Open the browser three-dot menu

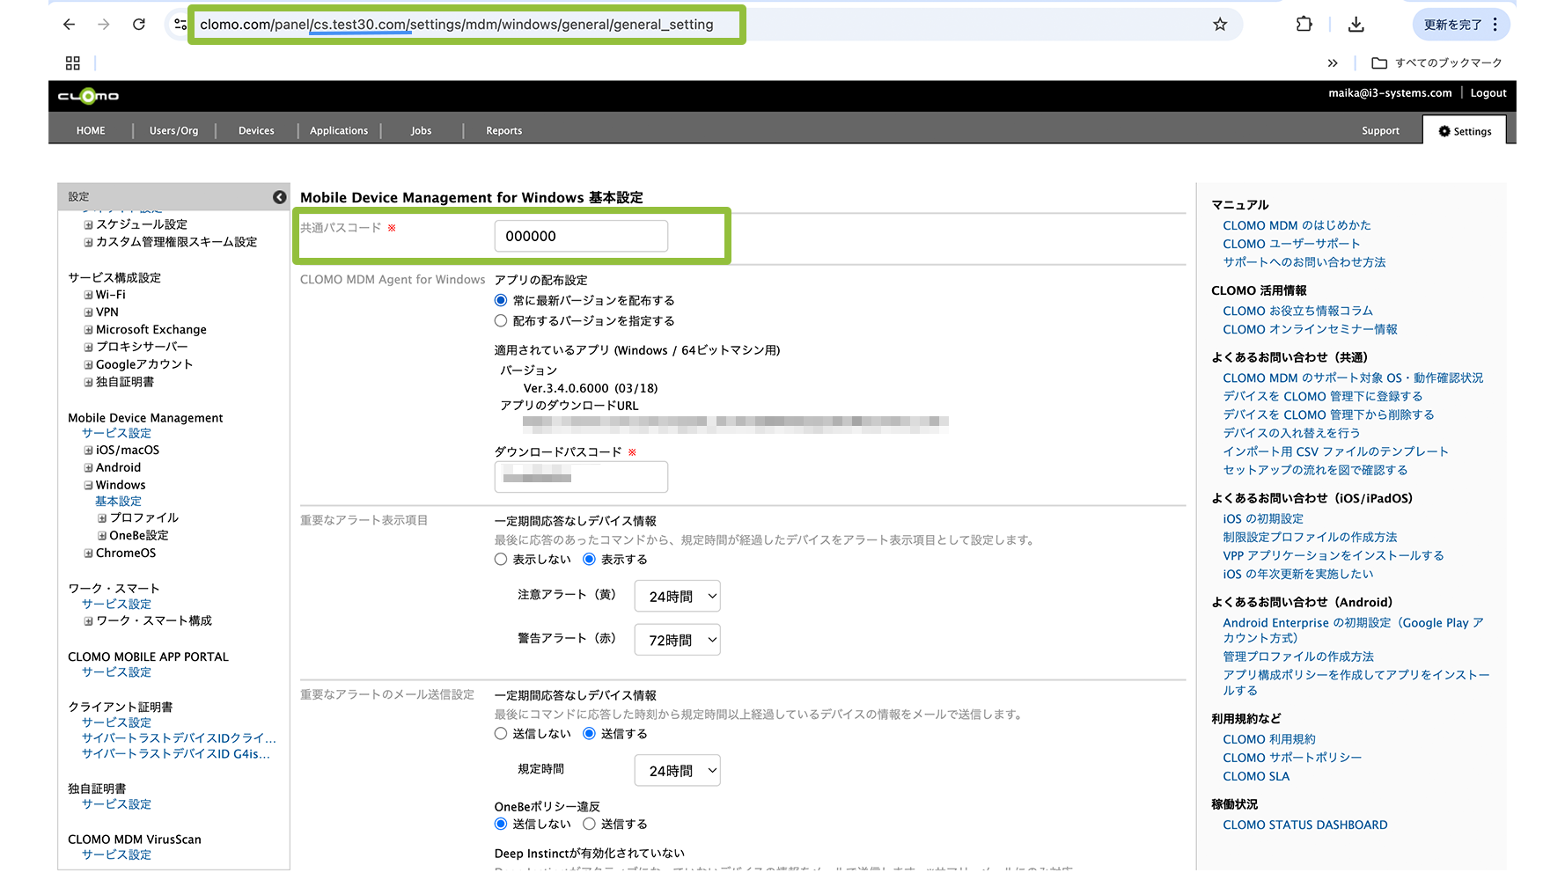tap(1495, 25)
